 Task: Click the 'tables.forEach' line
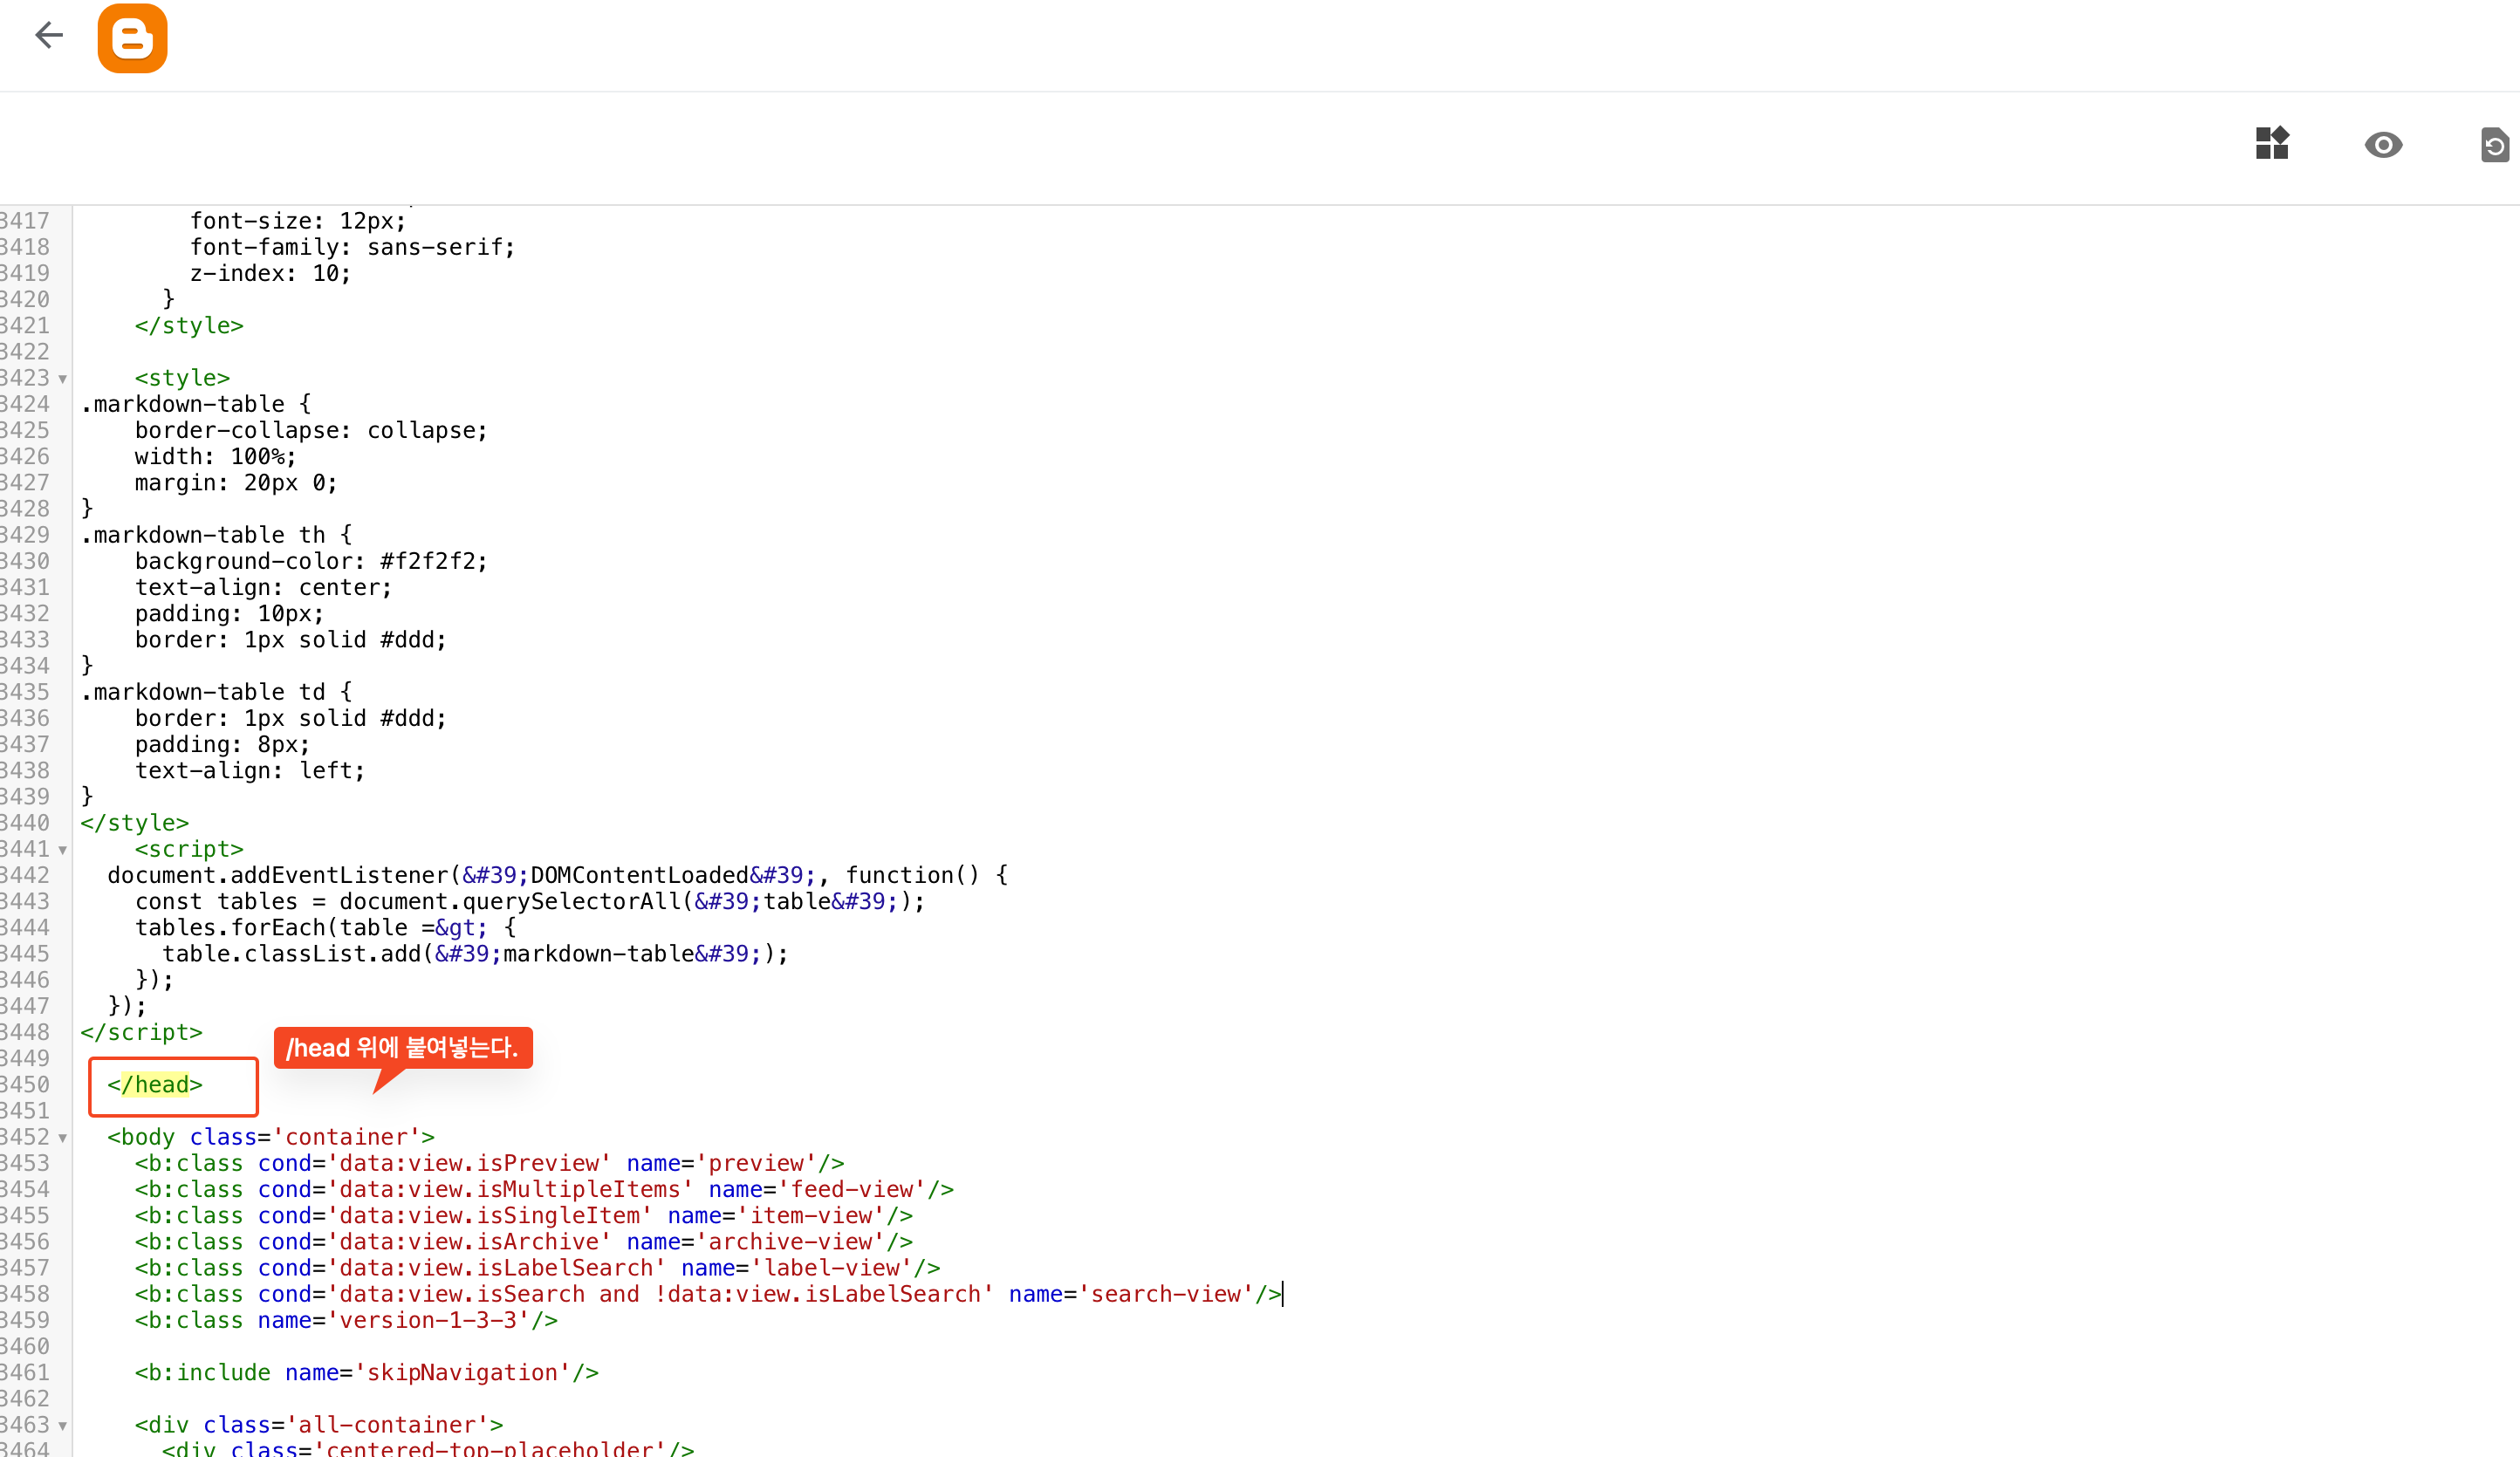click(325, 927)
